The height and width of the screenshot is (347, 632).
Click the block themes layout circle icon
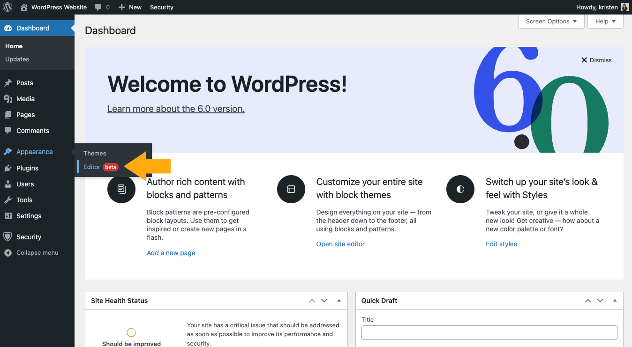point(291,189)
